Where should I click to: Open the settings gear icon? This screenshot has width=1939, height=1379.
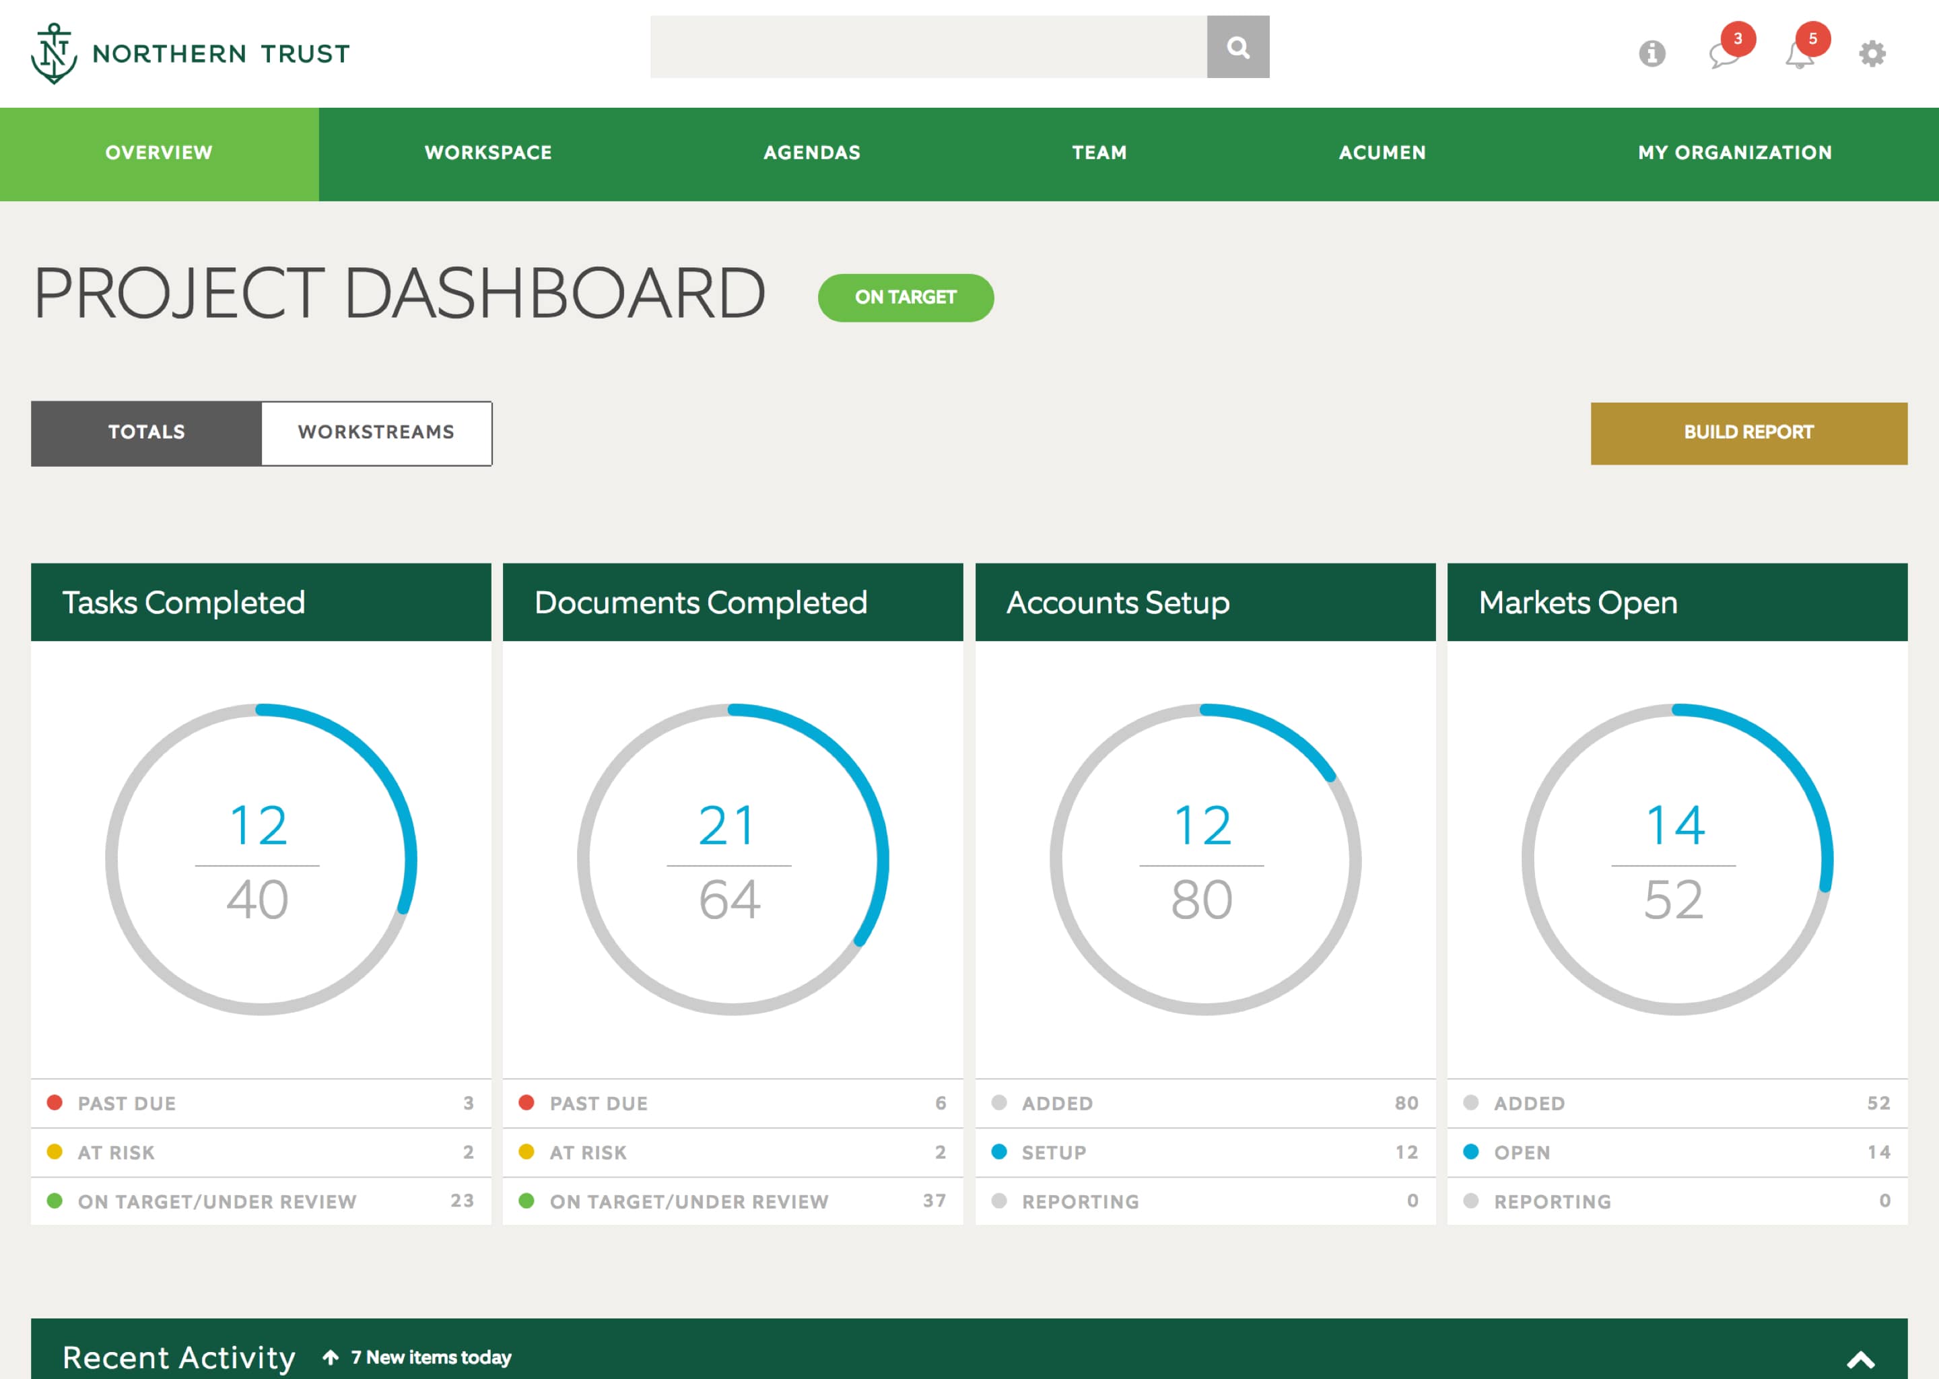click(x=1872, y=53)
